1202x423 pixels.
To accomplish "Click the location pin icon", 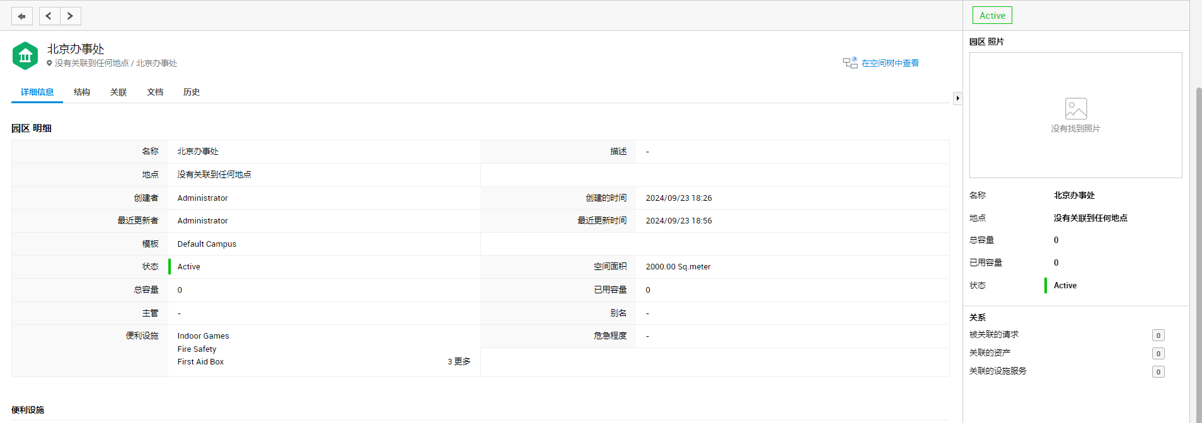I will [50, 63].
